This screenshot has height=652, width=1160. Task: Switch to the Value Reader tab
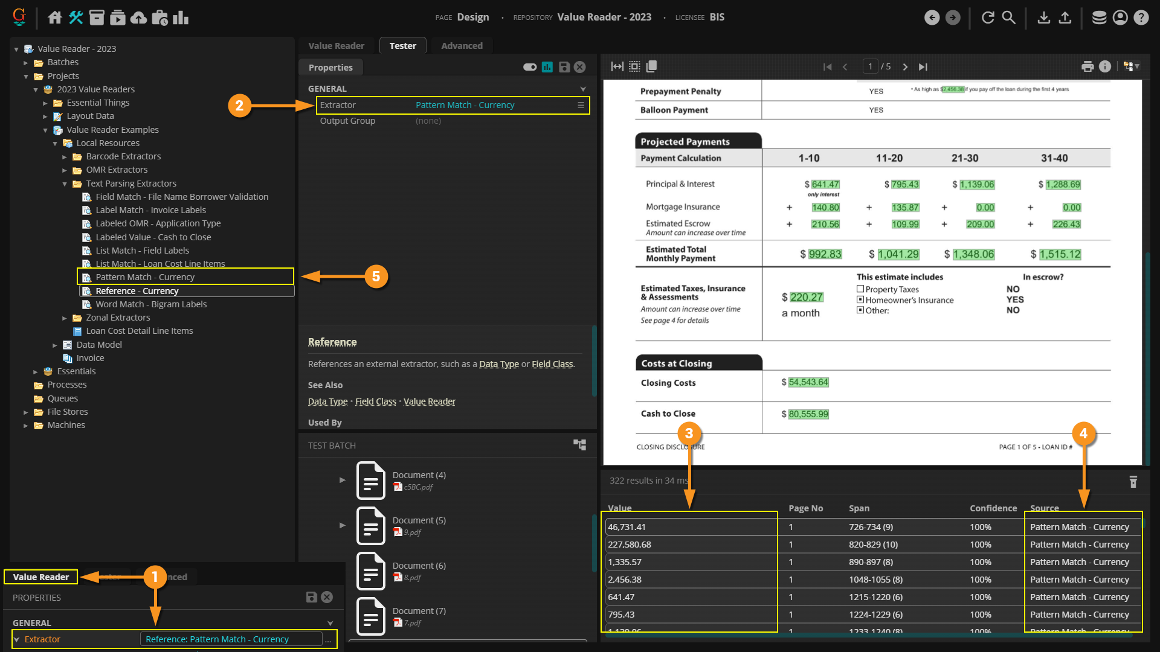coord(336,46)
